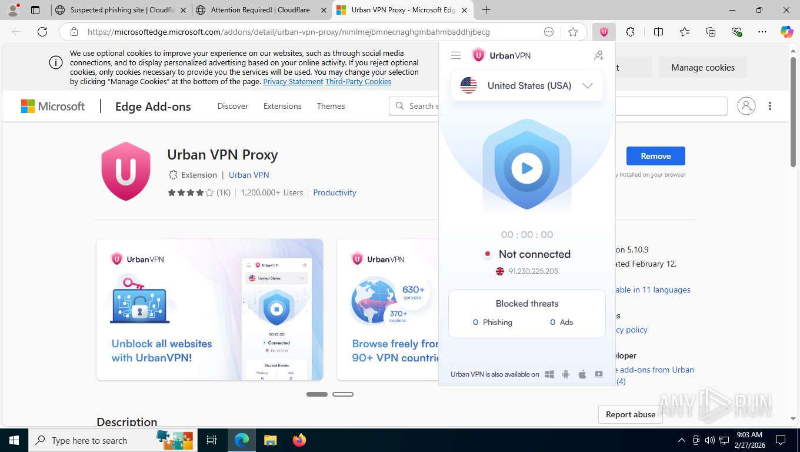Viewport: 800px width, 452px height.
Task: Switch to Suspected phishing site tab
Action: tap(121, 10)
